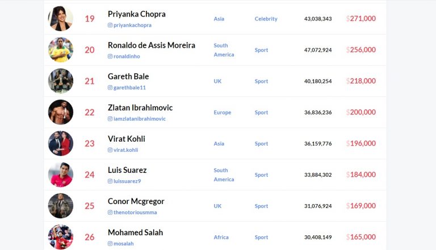Image resolution: width=436 pixels, height=250 pixels.
Task: Select Mohamed Salah's avatar thumbnail
Action: 61,237
